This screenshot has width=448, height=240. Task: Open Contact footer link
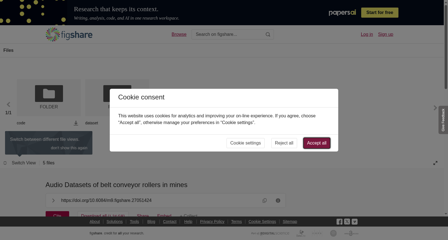coord(170,222)
